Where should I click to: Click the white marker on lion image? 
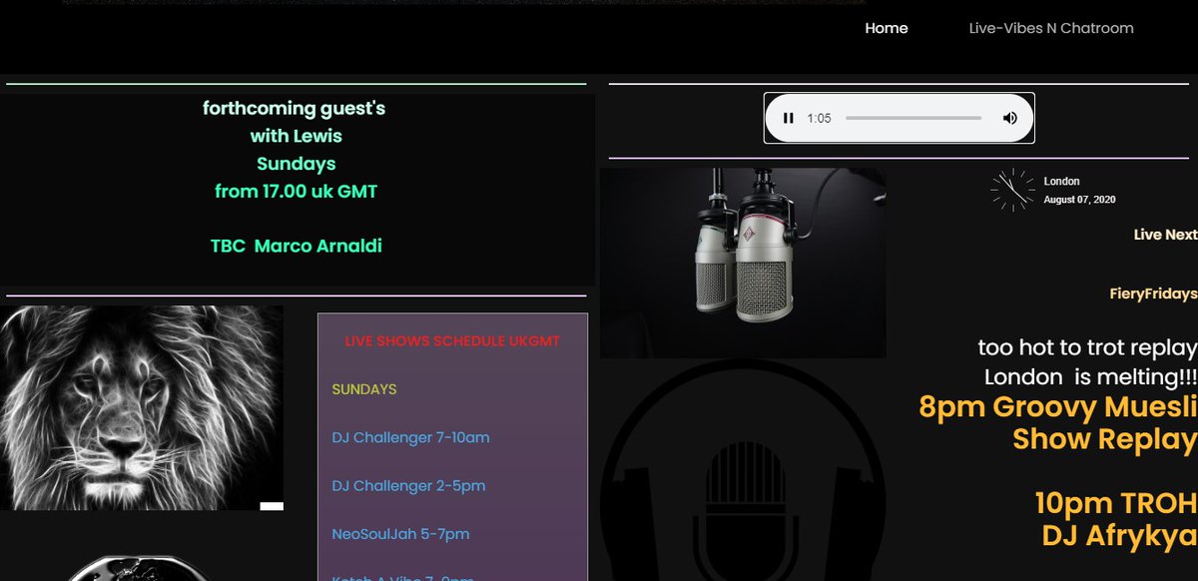coord(272,506)
